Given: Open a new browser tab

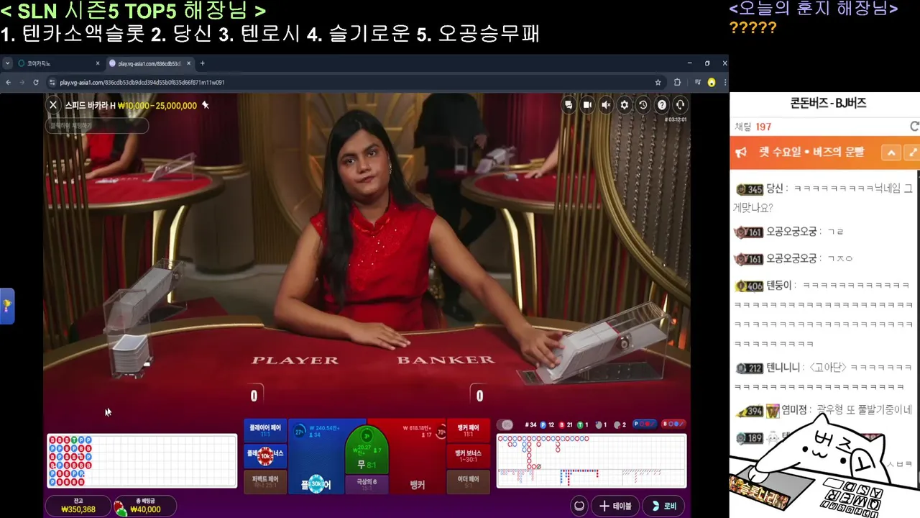Looking at the screenshot, I should click(203, 63).
